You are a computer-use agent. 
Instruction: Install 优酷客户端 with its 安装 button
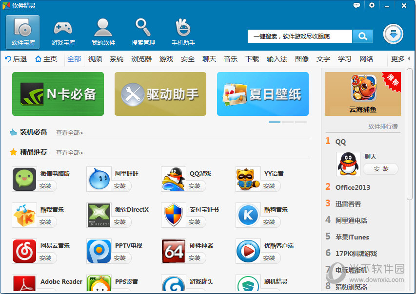pos(270,258)
